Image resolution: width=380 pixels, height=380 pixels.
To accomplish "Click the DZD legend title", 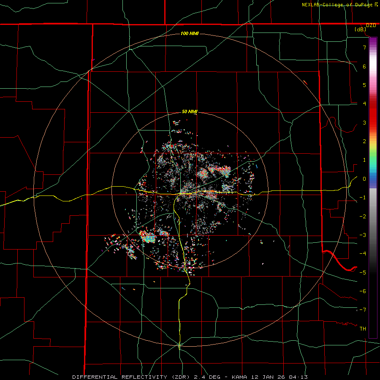I will [371, 25].
